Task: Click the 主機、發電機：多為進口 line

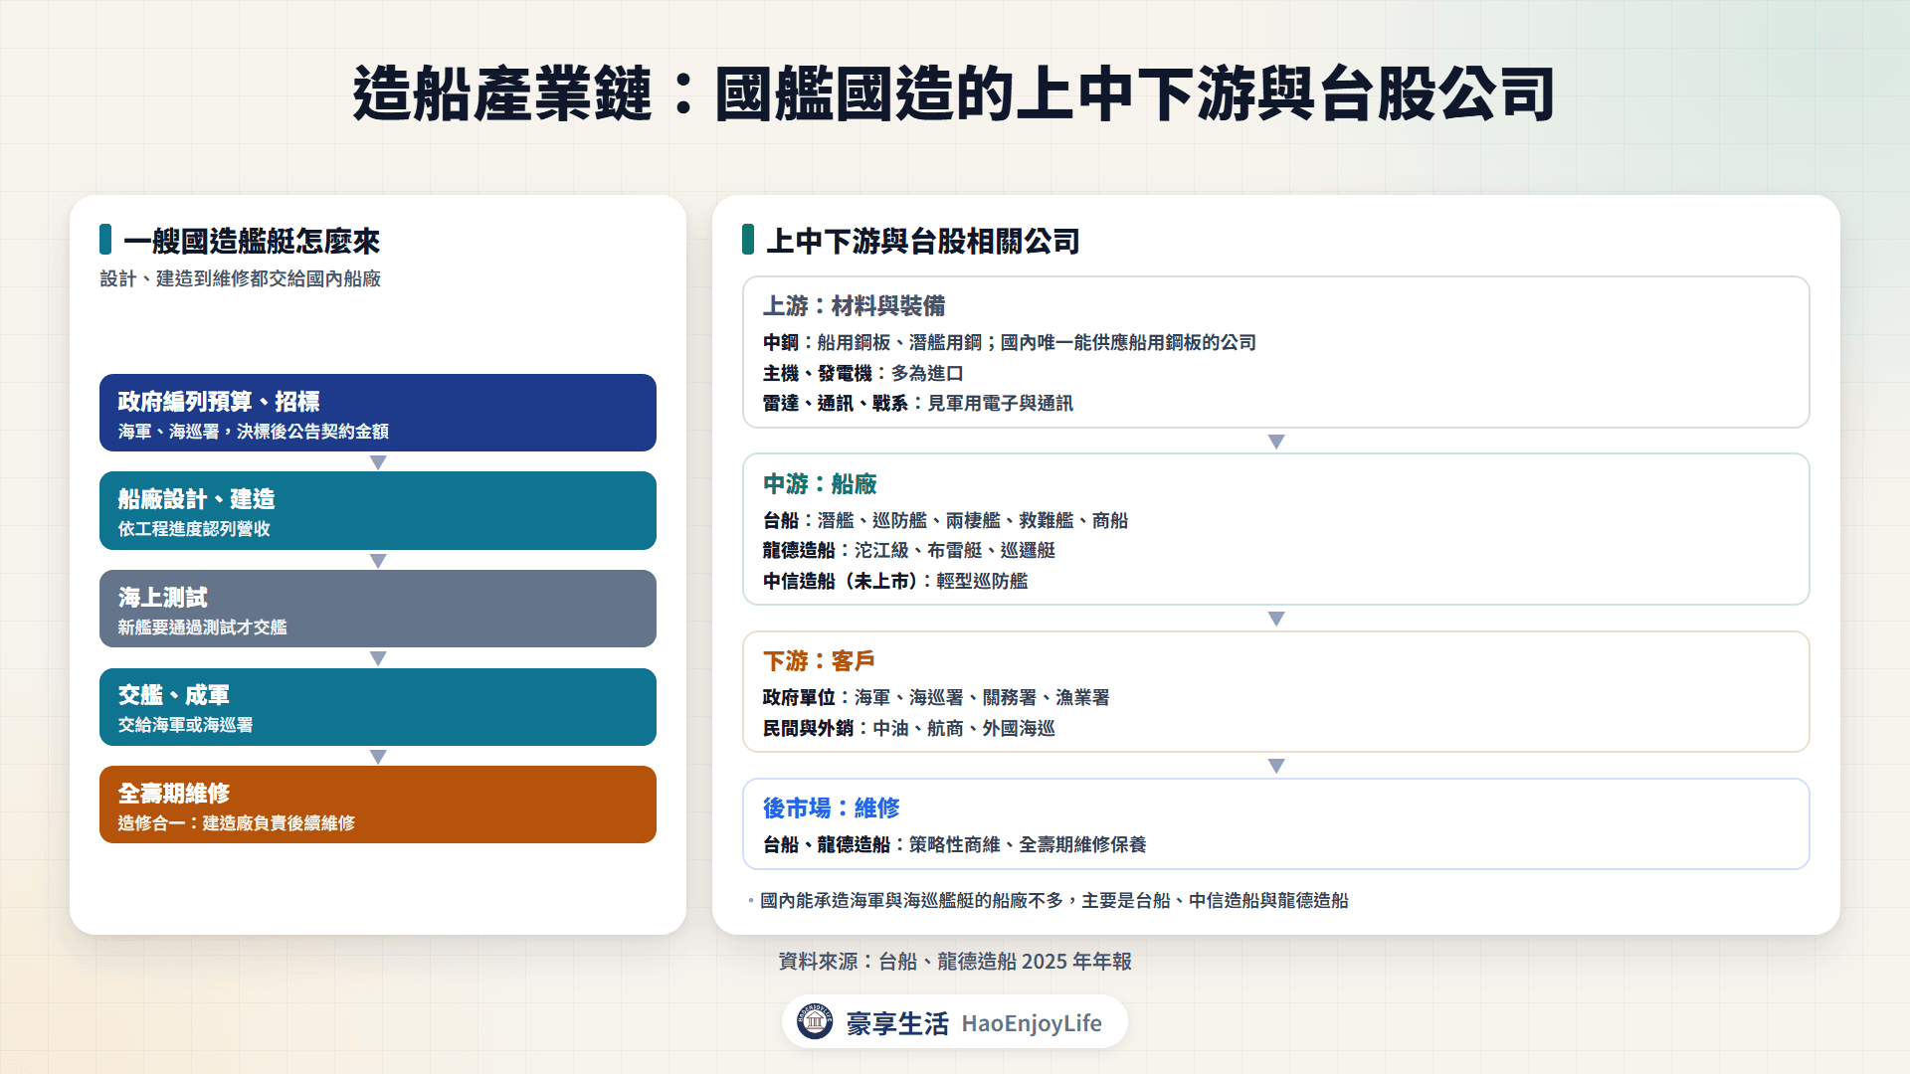Action: coord(863,374)
